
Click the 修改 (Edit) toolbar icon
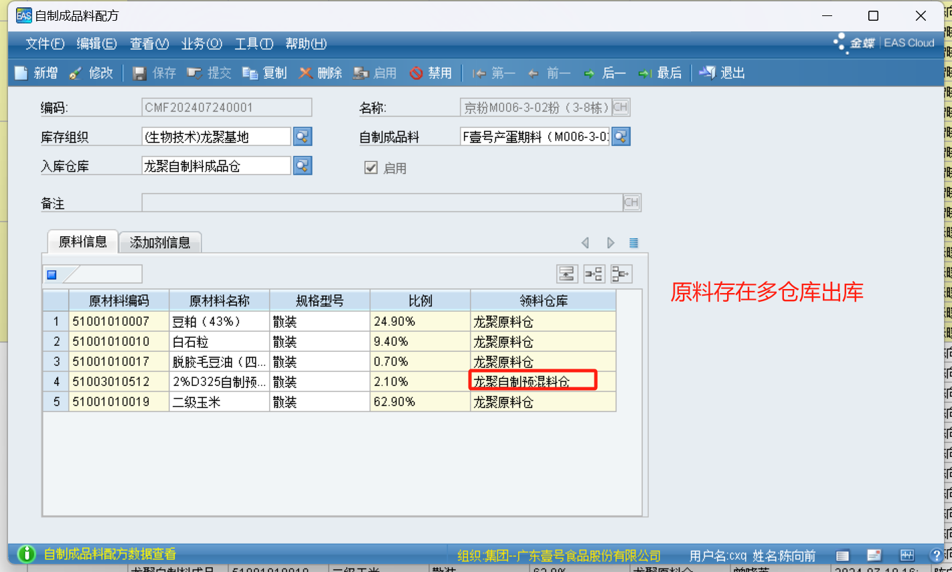(x=76, y=73)
